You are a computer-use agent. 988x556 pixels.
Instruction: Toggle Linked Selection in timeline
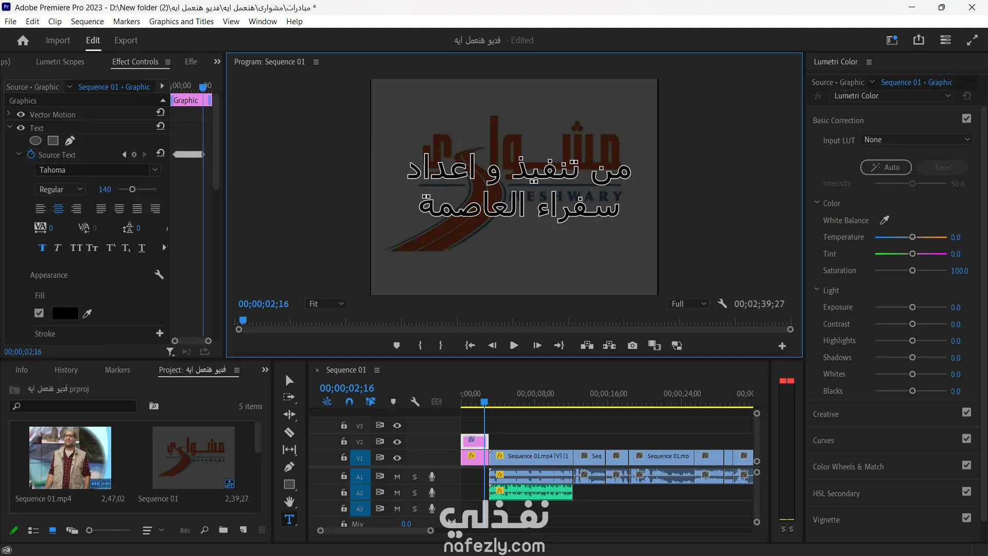pos(371,402)
